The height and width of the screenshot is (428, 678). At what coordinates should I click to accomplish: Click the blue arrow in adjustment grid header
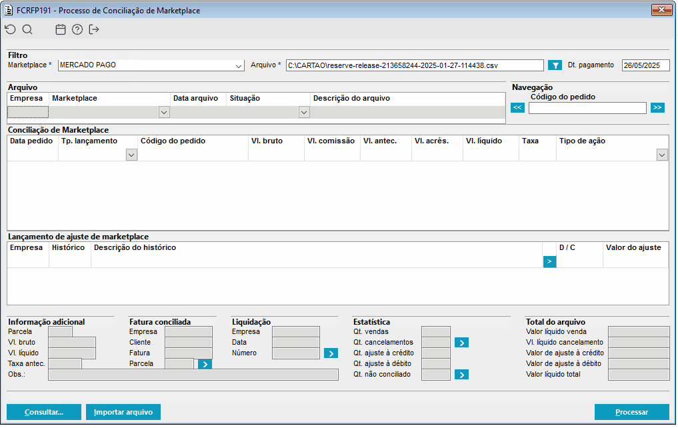[549, 261]
